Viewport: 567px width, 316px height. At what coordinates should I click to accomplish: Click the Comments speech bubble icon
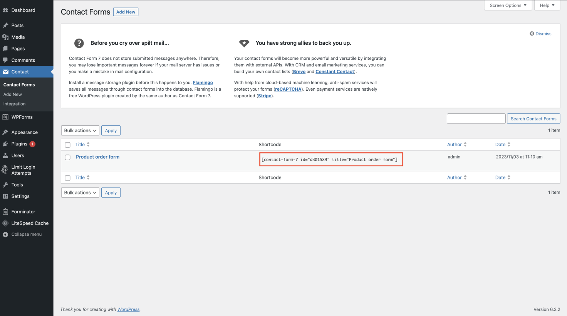(5, 60)
